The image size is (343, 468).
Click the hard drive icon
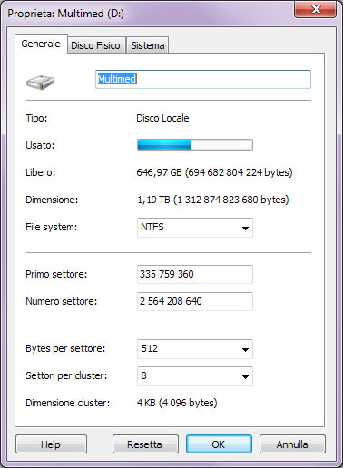click(40, 83)
